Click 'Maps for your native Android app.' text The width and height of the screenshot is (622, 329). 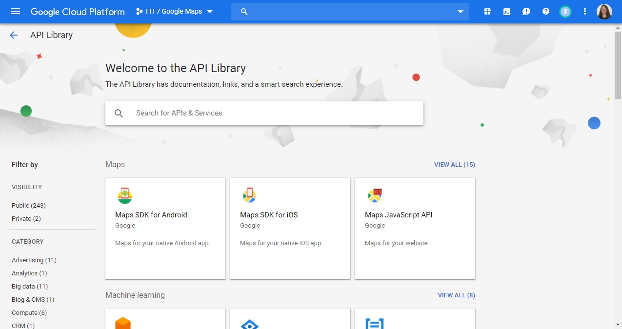(162, 243)
